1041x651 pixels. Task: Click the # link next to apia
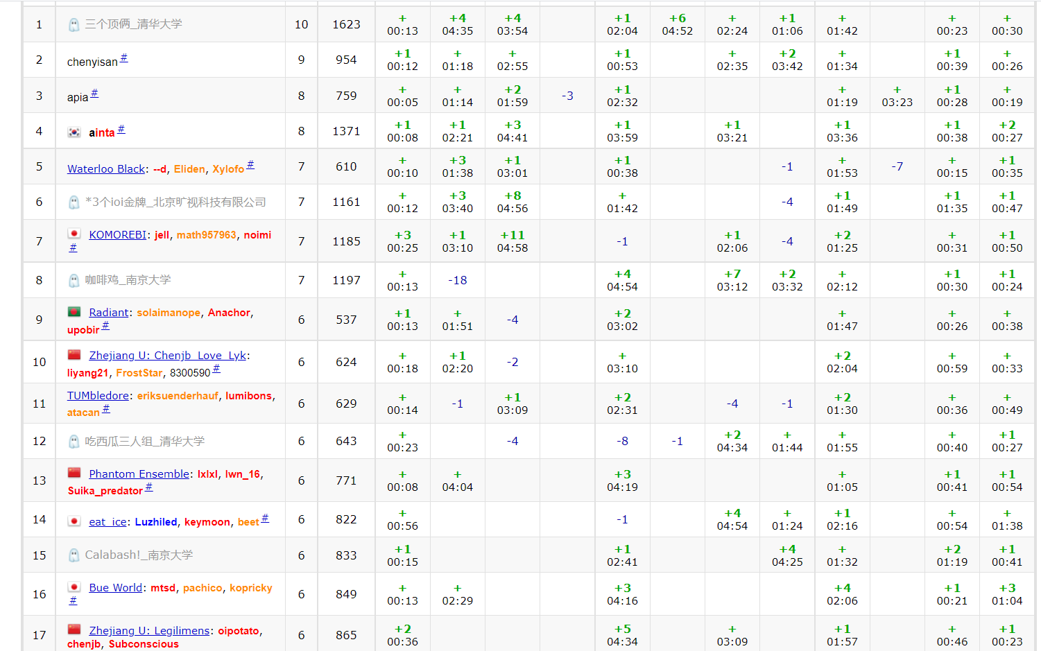click(94, 94)
